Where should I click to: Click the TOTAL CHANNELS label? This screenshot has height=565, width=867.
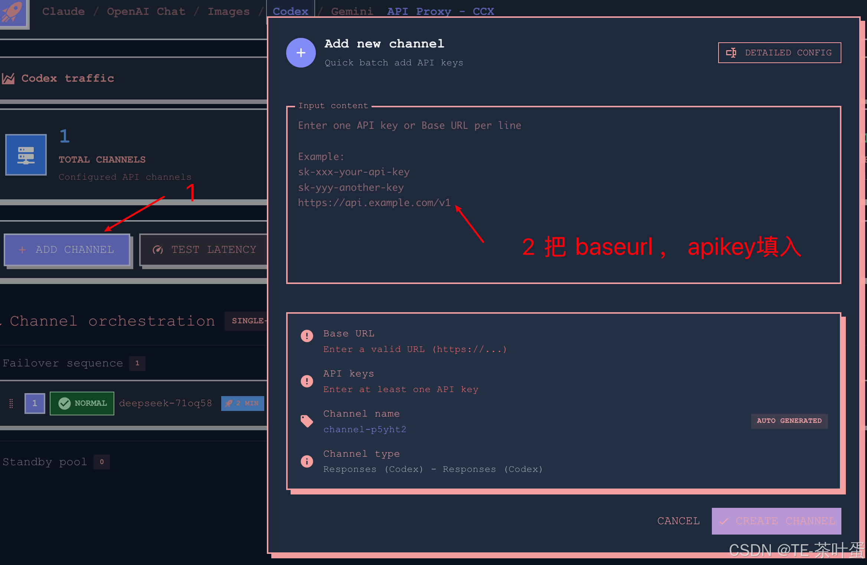102,160
